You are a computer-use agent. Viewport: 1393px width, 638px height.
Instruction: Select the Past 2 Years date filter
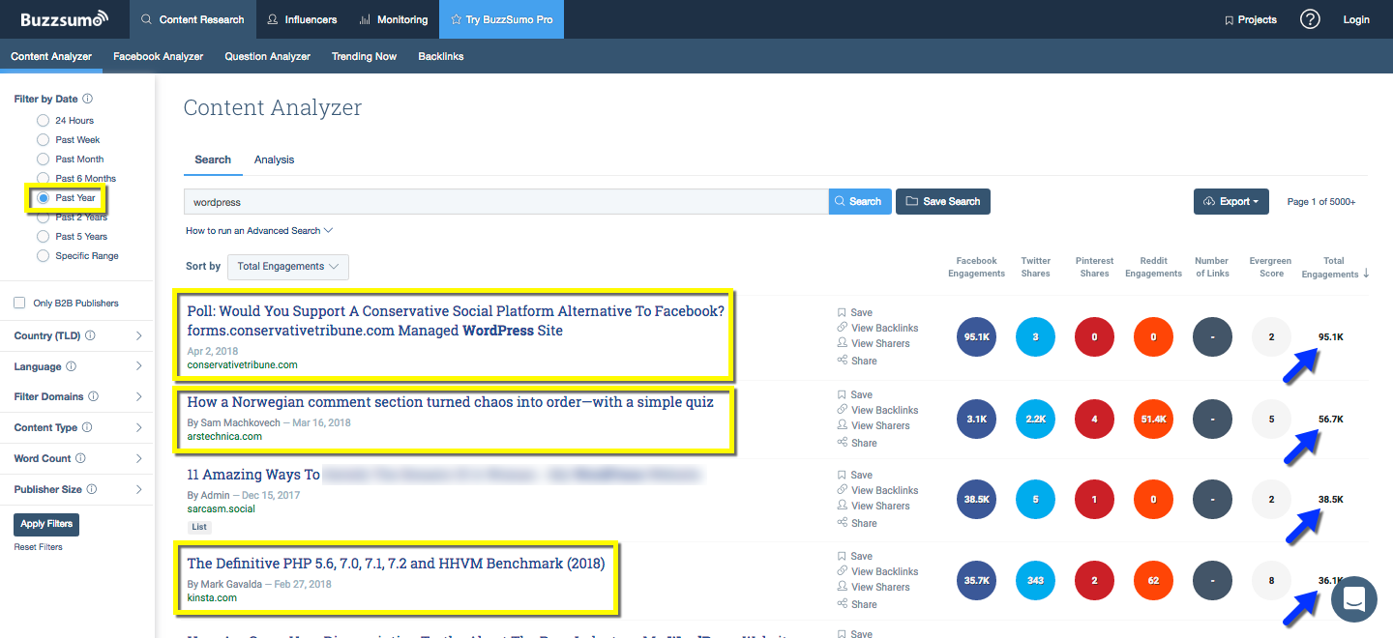(x=43, y=217)
